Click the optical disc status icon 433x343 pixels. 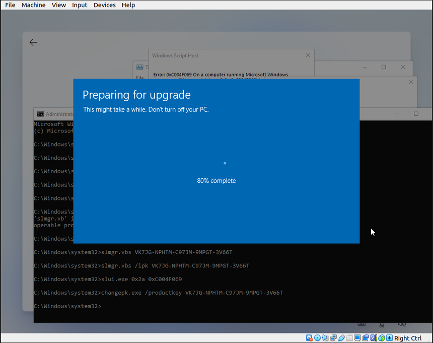click(317, 338)
